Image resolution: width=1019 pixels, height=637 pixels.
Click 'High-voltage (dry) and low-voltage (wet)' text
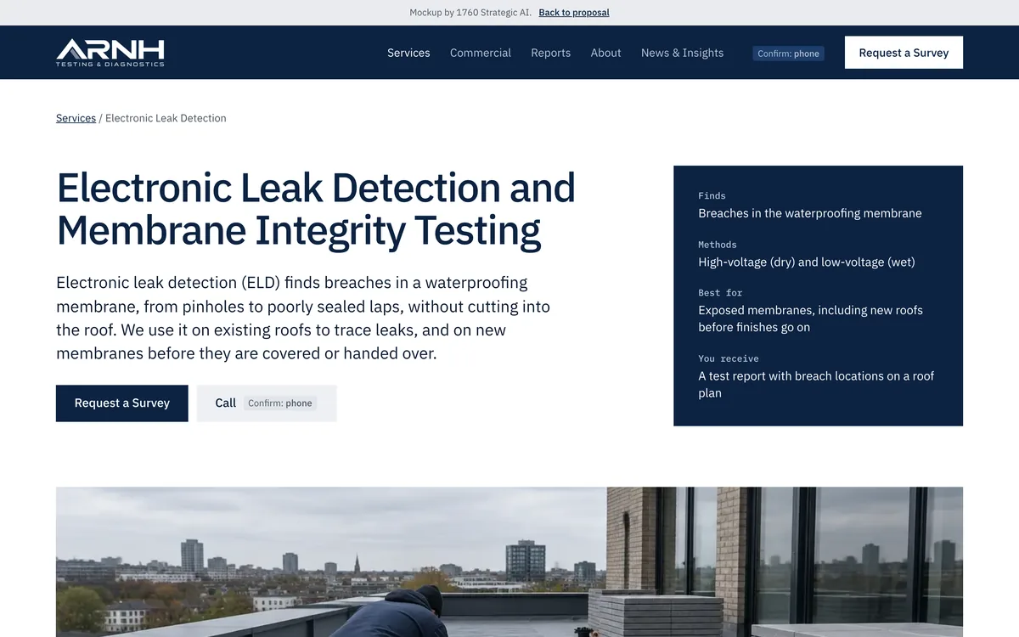[x=807, y=262]
